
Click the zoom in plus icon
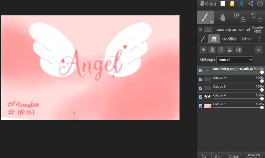click(x=236, y=15)
